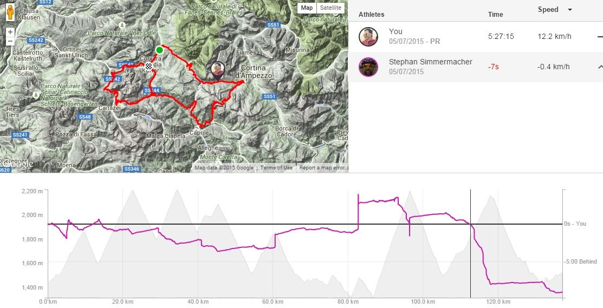The height and width of the screenshot is (308, 603).
Task: Click the Athletes column header
Action: 371,15
